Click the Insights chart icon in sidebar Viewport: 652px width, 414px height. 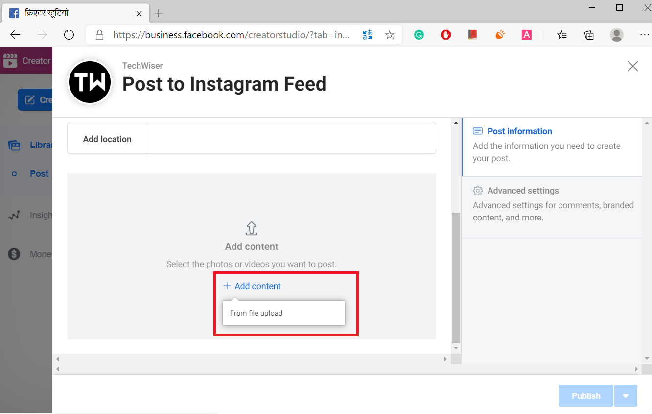coord(14,215)
